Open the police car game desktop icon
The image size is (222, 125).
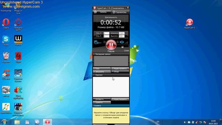coord(18,109)
